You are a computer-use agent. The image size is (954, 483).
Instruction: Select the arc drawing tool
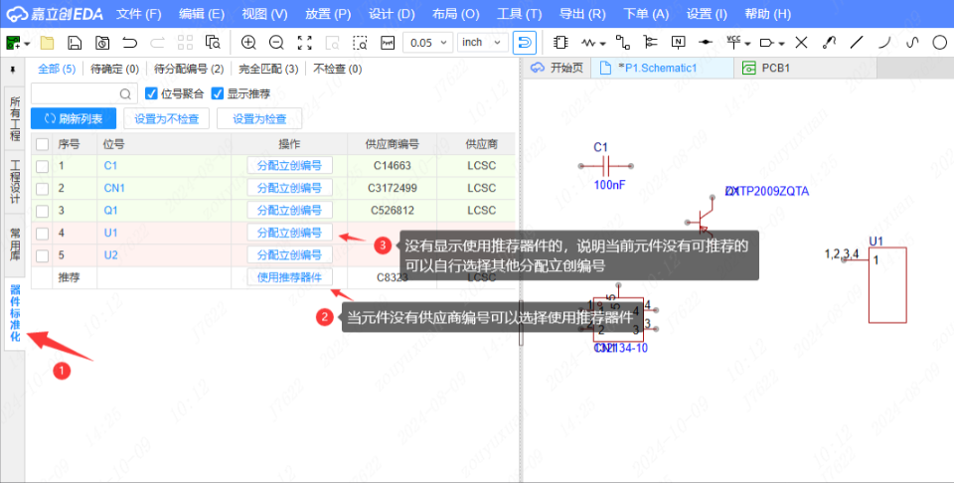884,43
